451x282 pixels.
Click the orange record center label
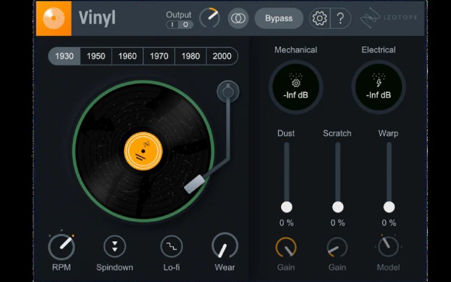[143, 151]
